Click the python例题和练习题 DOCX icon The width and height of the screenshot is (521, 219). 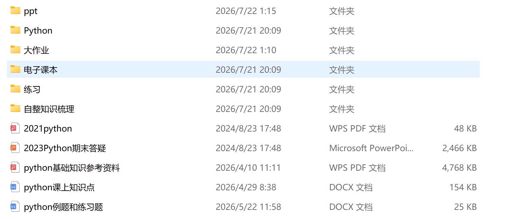pos(14,207)
